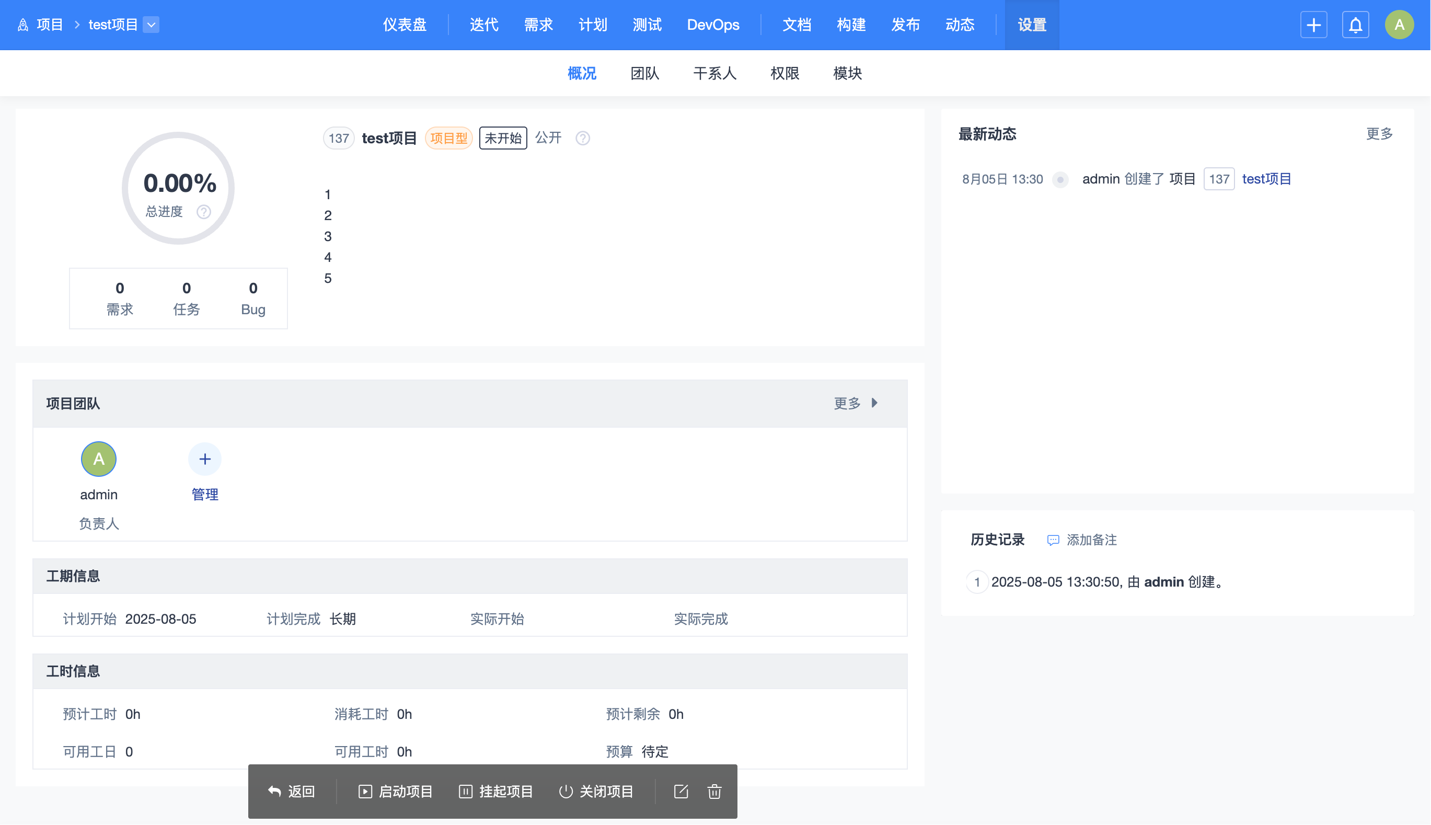Click the 启动项目 button
1431x825 pixels.
point(396,792)
